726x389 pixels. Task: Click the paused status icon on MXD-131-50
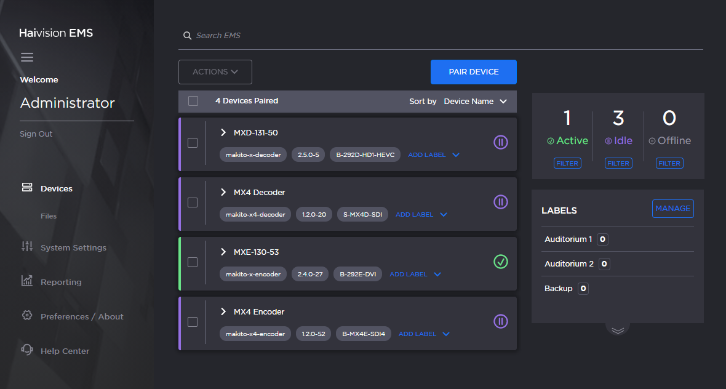tap(500, 142)
